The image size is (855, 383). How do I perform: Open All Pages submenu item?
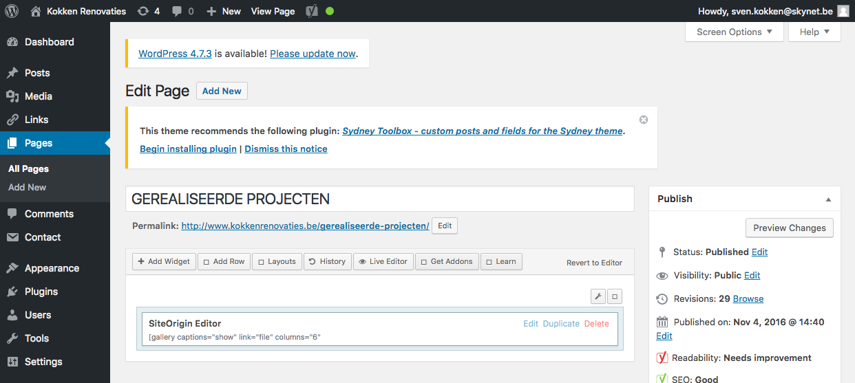pos(28,168)
